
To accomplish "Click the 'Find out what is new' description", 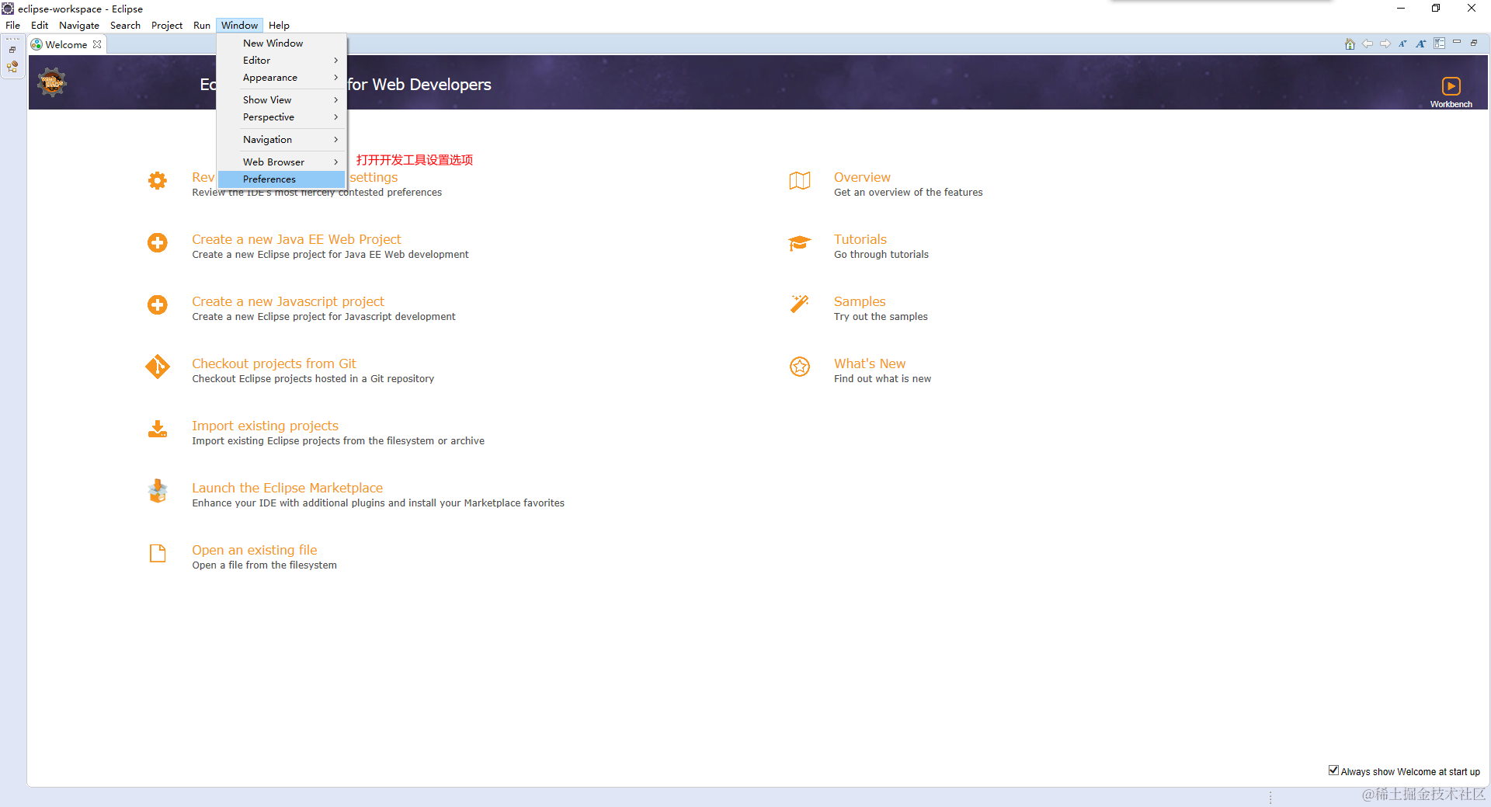I will coord(882,379).
